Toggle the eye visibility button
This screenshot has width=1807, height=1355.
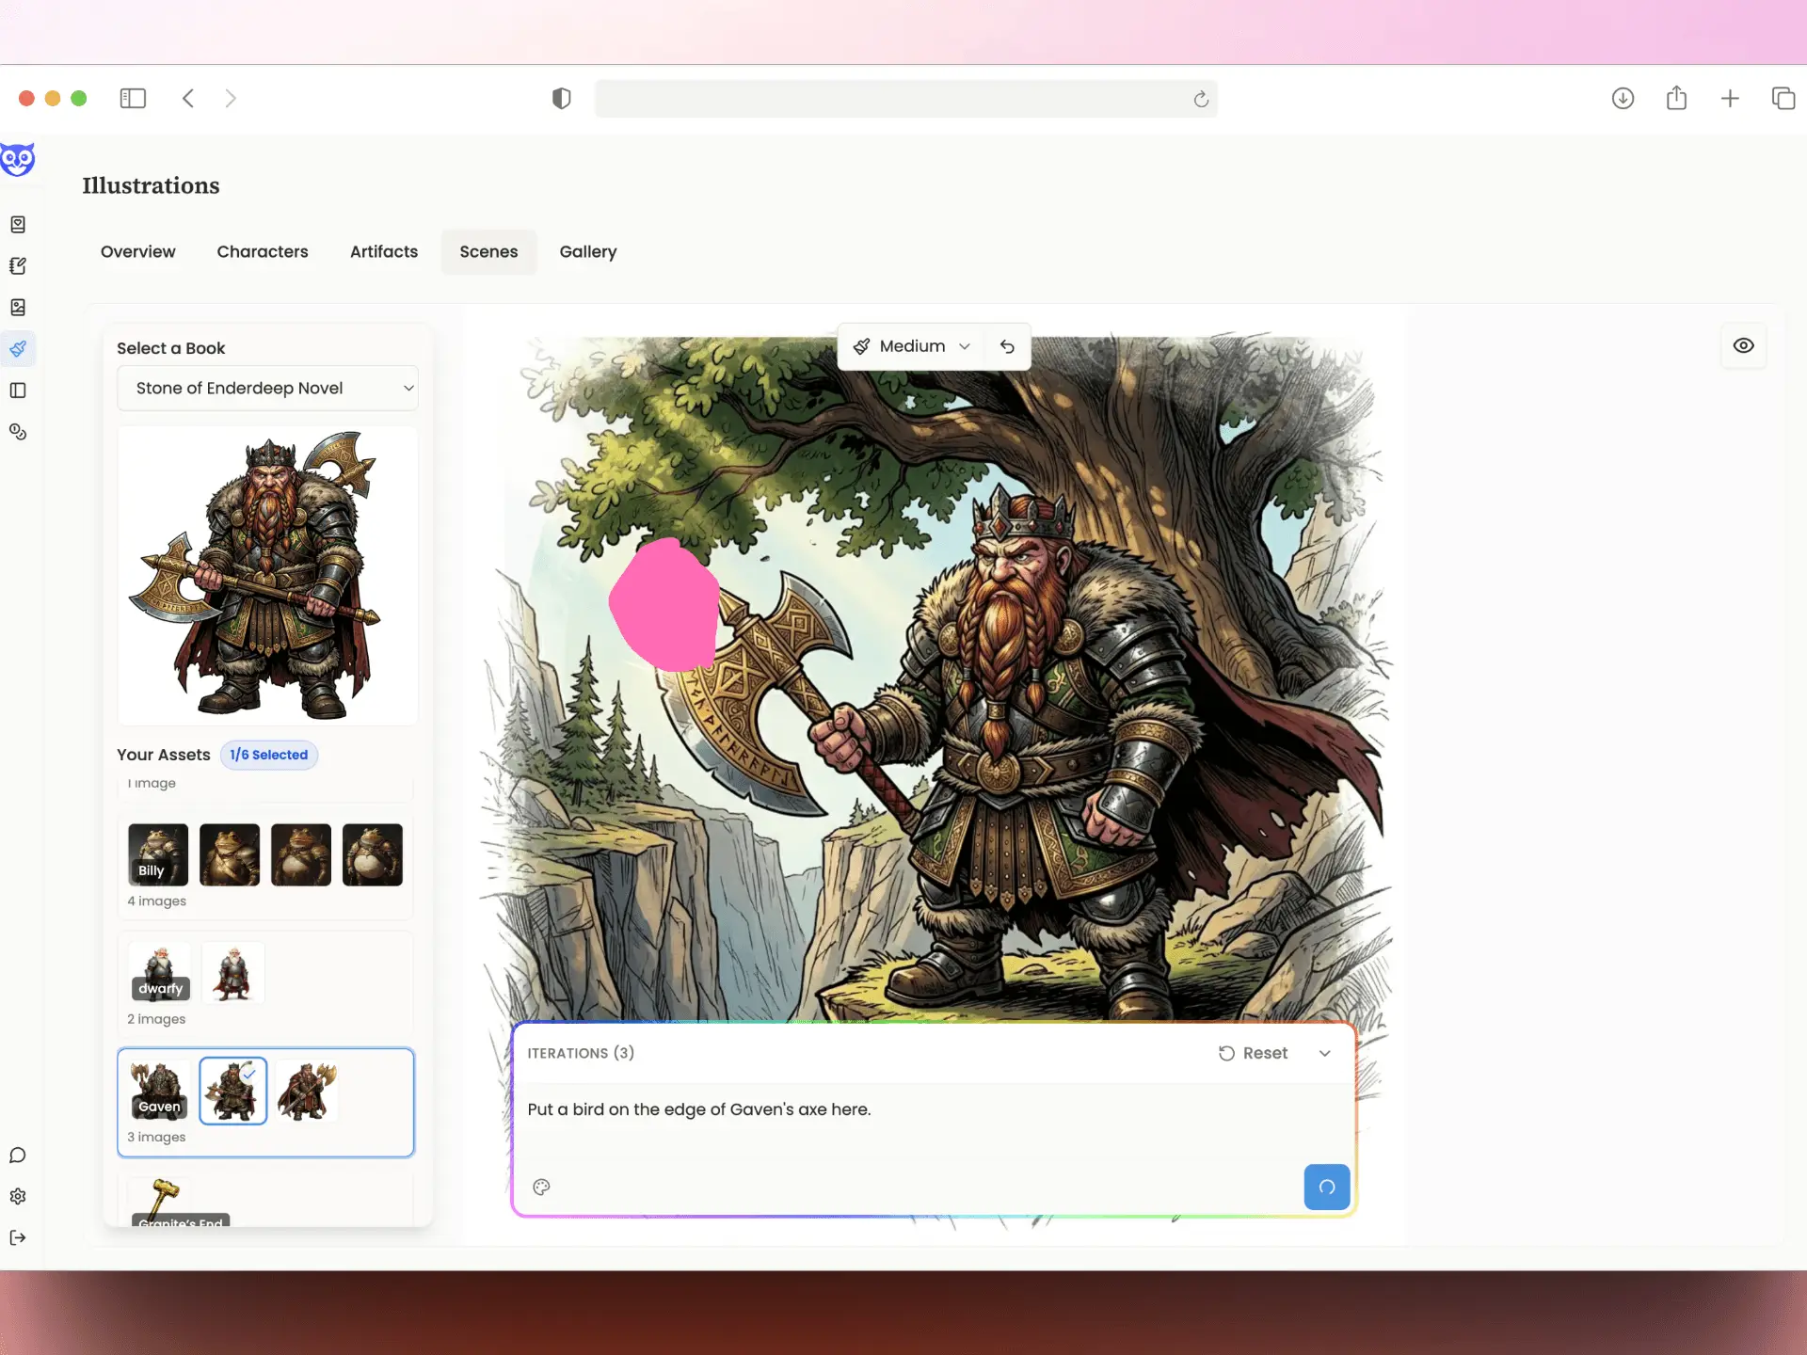[x=1743, y=345]
